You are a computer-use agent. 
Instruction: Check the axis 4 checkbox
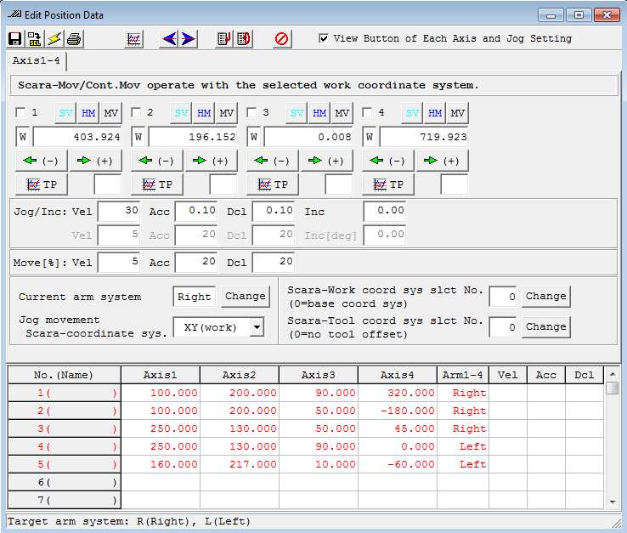tap(368, 112)
